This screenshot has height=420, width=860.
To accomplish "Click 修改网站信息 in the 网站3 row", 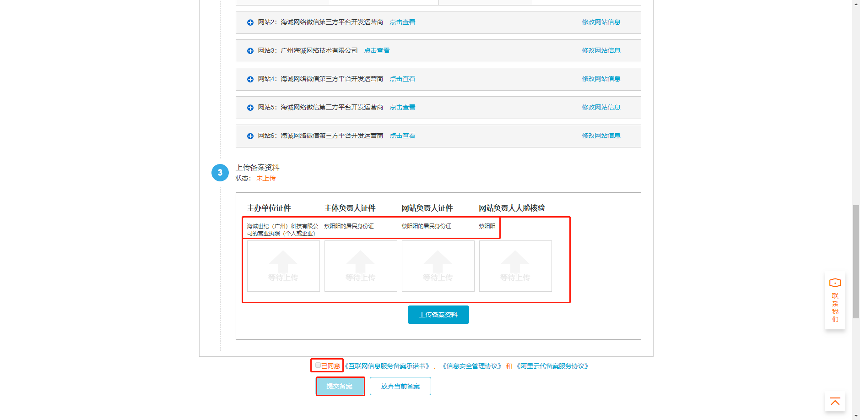I will coord(601,50).
